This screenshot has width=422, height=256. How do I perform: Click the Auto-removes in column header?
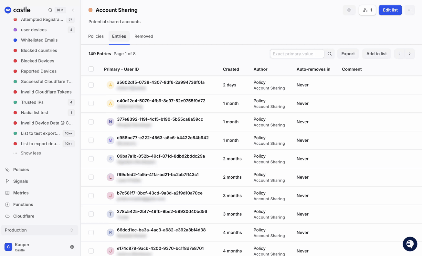tap(313, 69)
